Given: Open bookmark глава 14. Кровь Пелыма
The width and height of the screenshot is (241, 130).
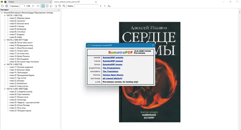Looking at the screenshot, I should (20, 56).
